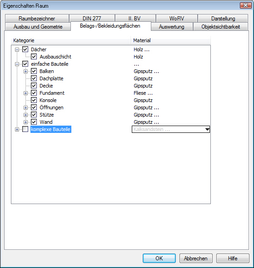Toggle the Wand checkbox
254x268 pixels.
34,122
